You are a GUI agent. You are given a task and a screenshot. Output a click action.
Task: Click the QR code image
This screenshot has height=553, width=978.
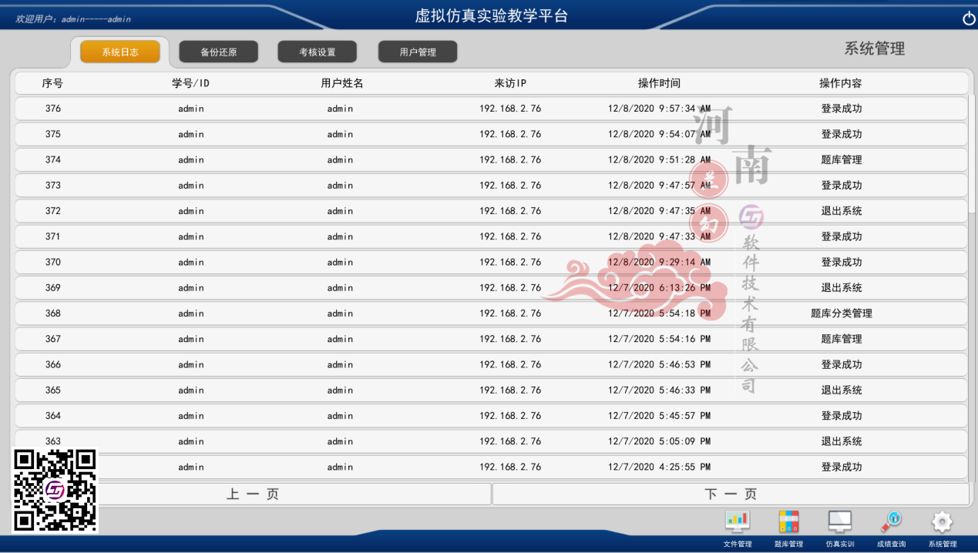[55, 491]
